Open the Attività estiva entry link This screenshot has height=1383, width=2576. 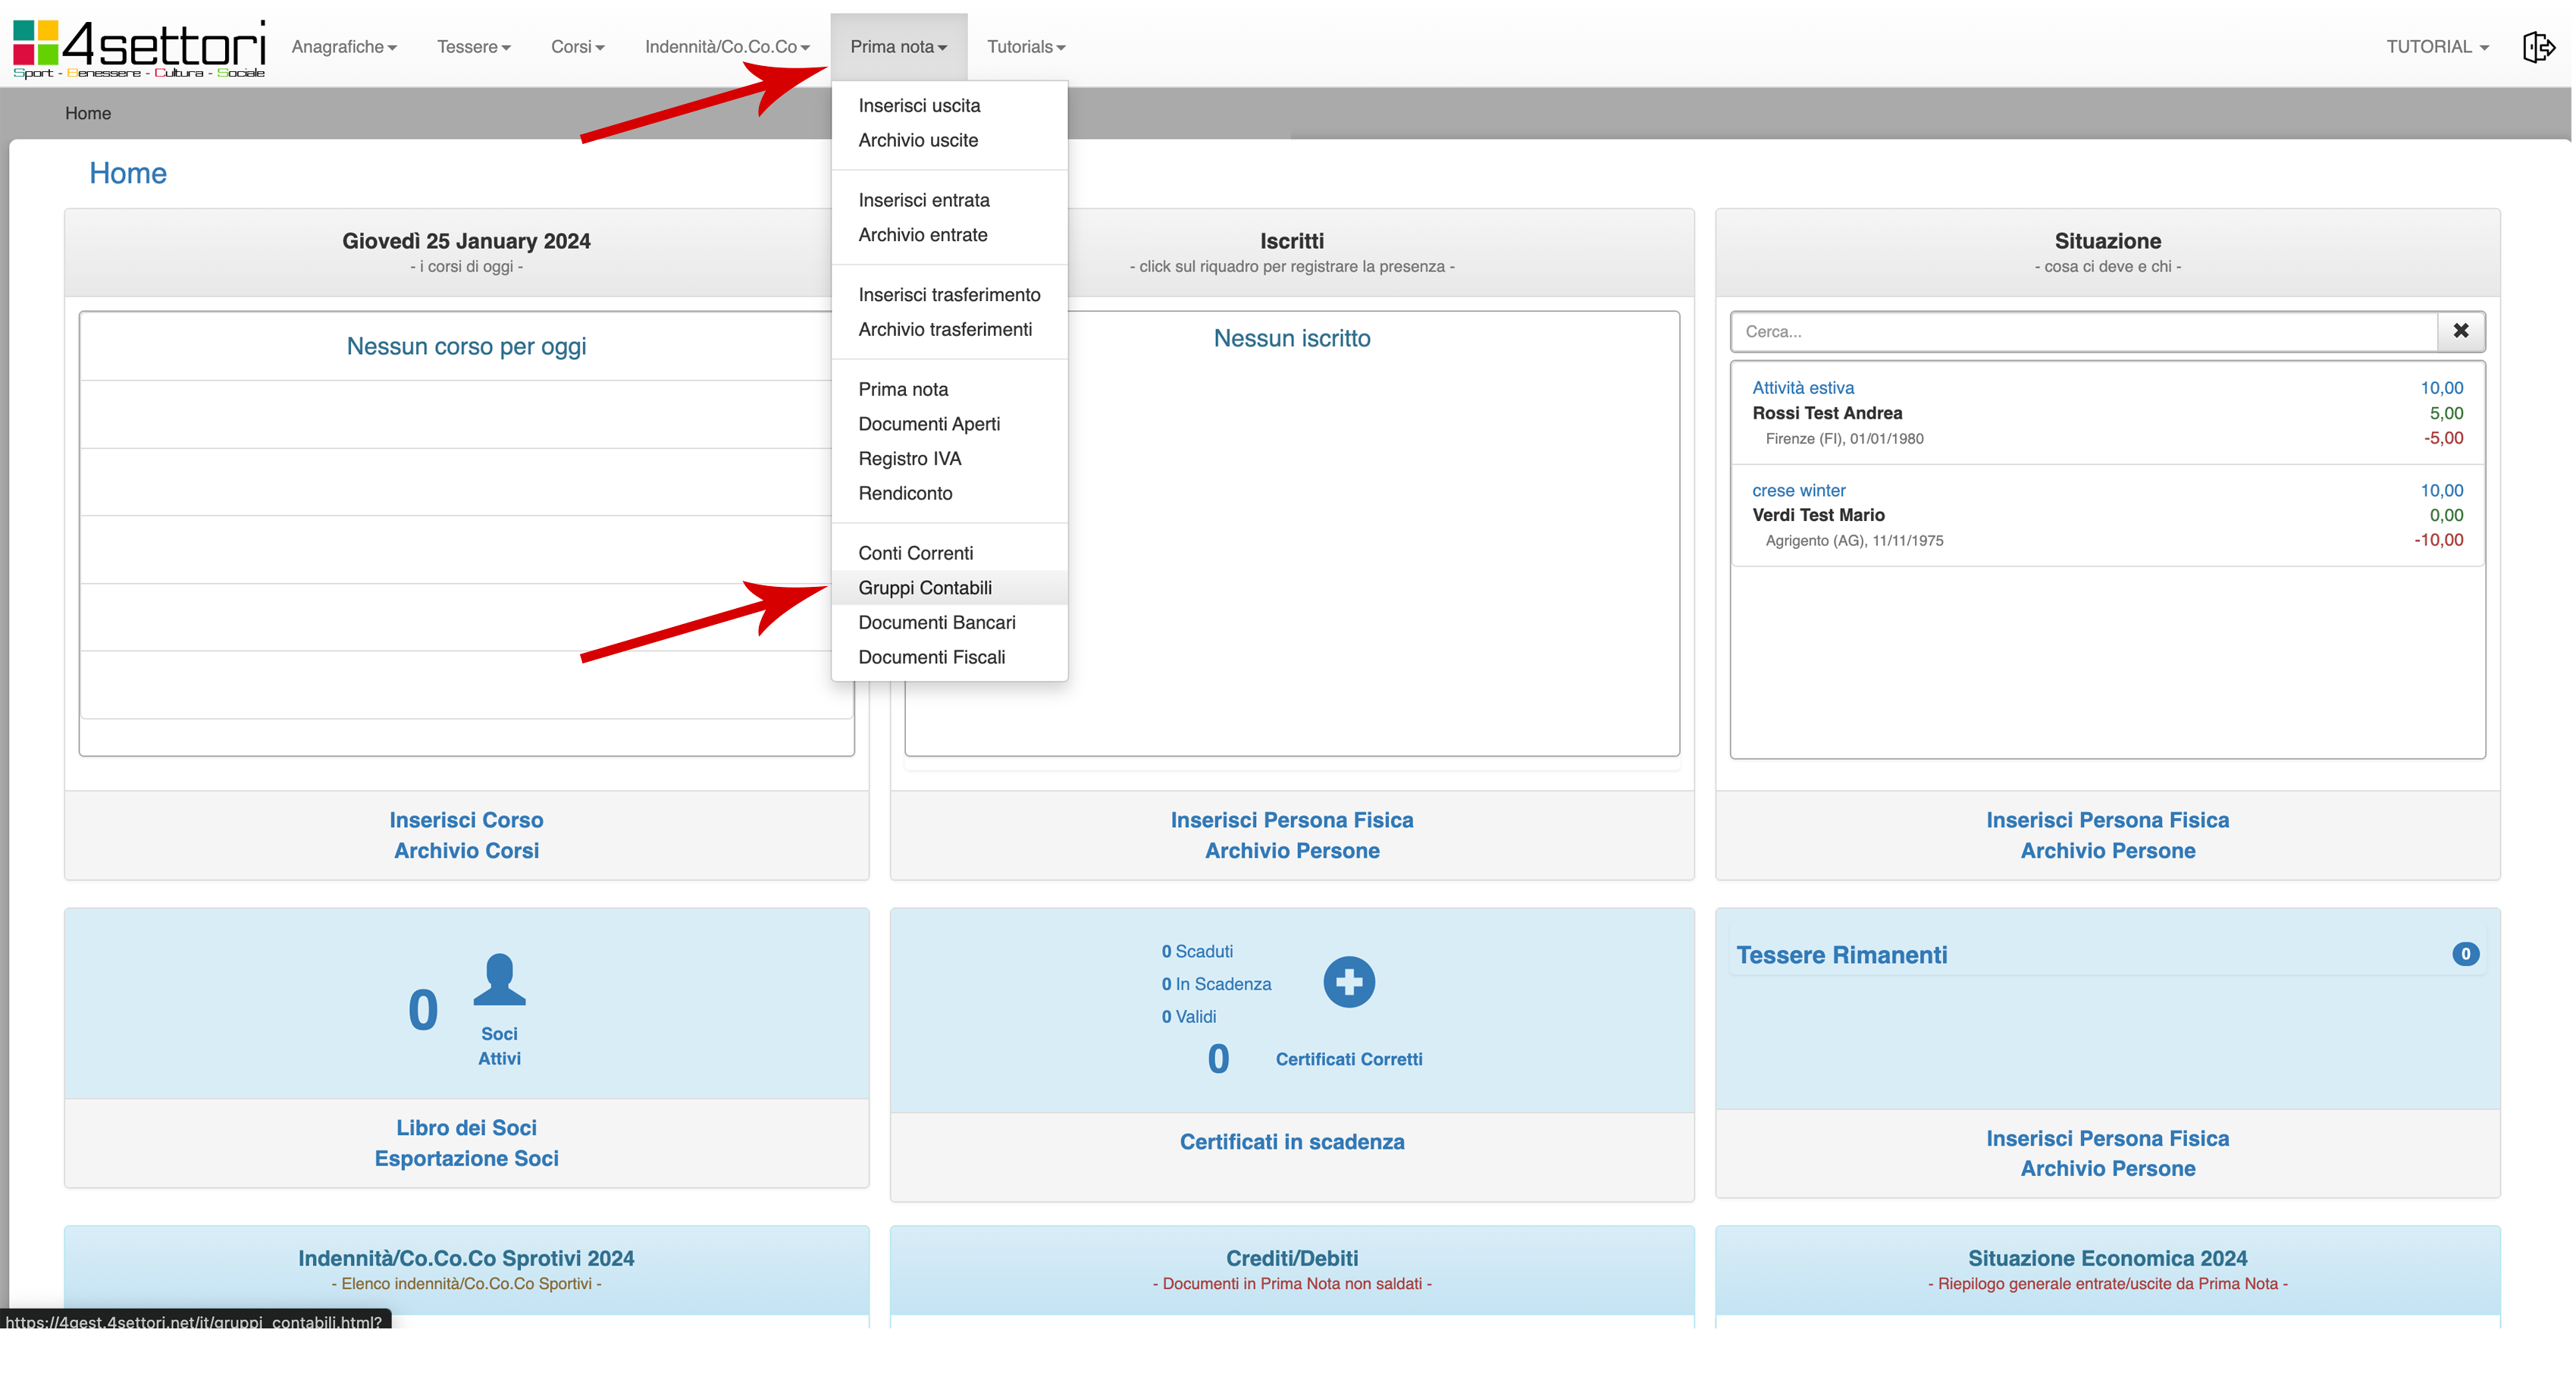(x=1802, y=388)
